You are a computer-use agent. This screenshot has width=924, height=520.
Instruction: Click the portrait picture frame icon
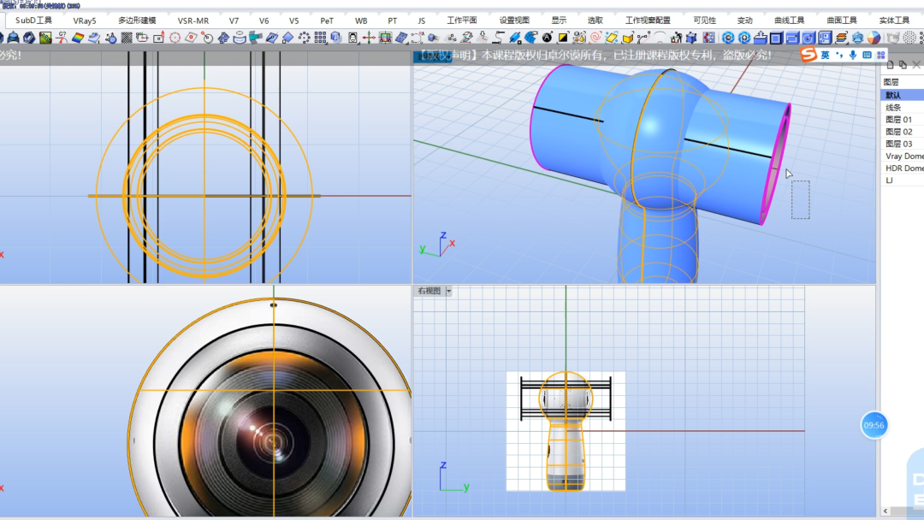point(352,38)
